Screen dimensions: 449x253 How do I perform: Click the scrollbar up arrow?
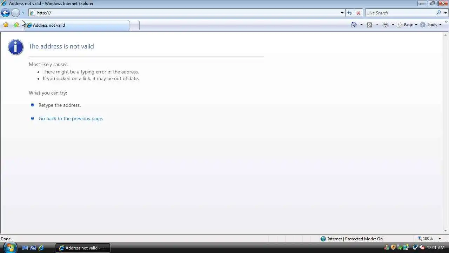(446, 35)
